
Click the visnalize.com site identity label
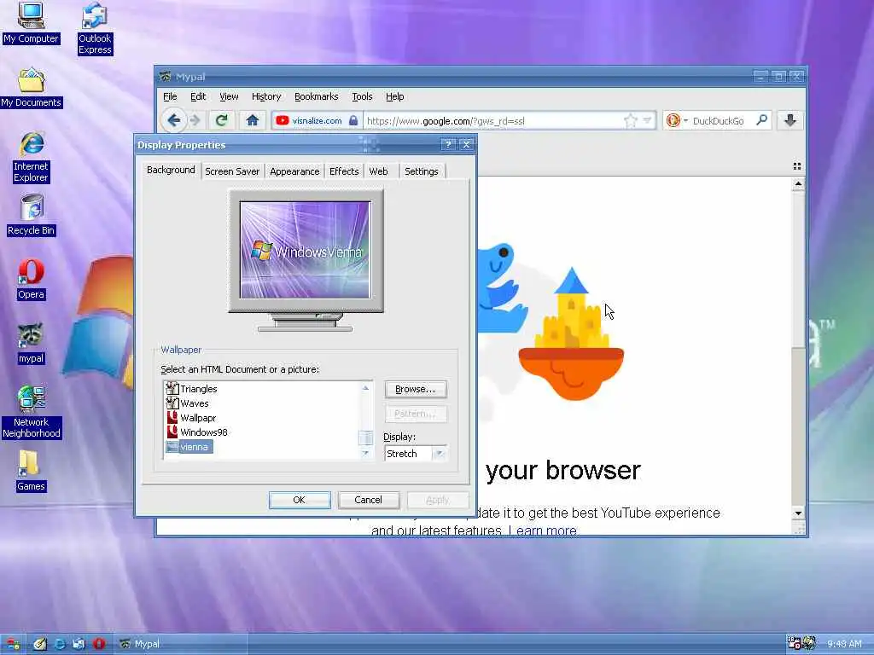pos(317,120)
